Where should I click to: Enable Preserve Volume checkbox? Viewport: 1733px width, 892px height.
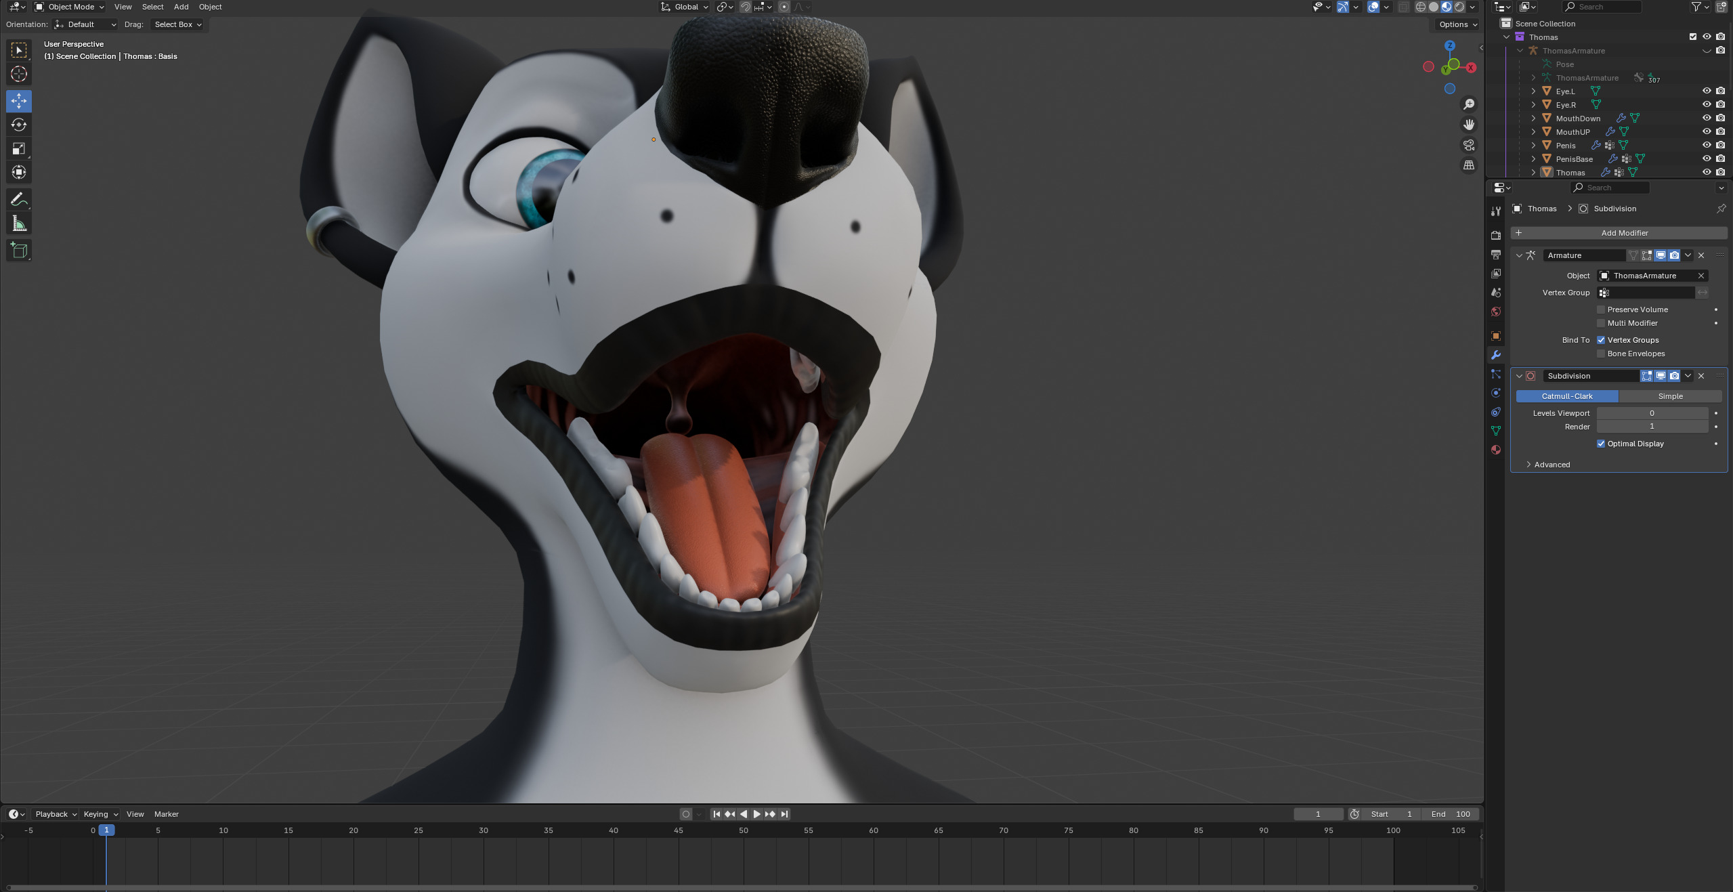[x=1601, y=310]
